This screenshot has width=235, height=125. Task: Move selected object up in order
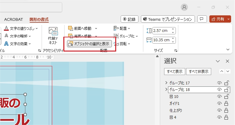(x=222, y=71)
